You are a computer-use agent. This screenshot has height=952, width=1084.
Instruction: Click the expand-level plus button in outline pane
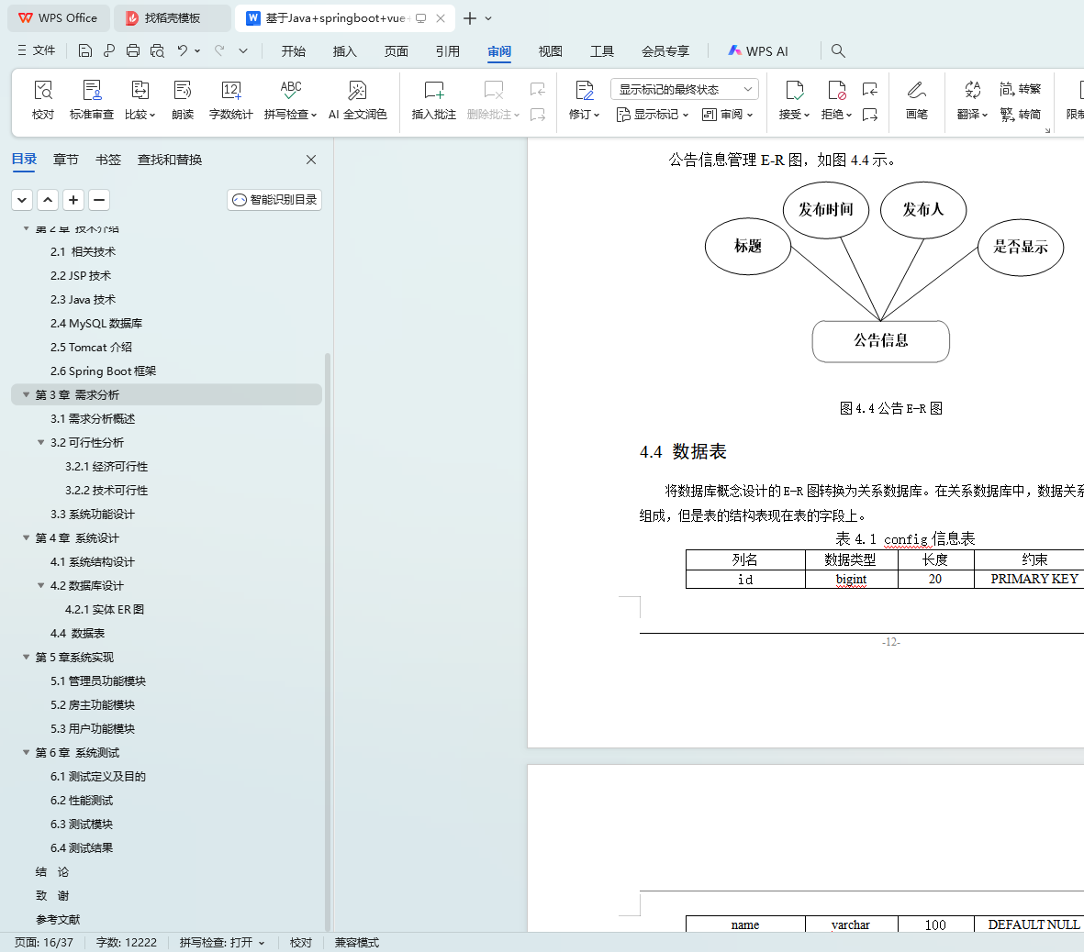click(x=73, y=200)
